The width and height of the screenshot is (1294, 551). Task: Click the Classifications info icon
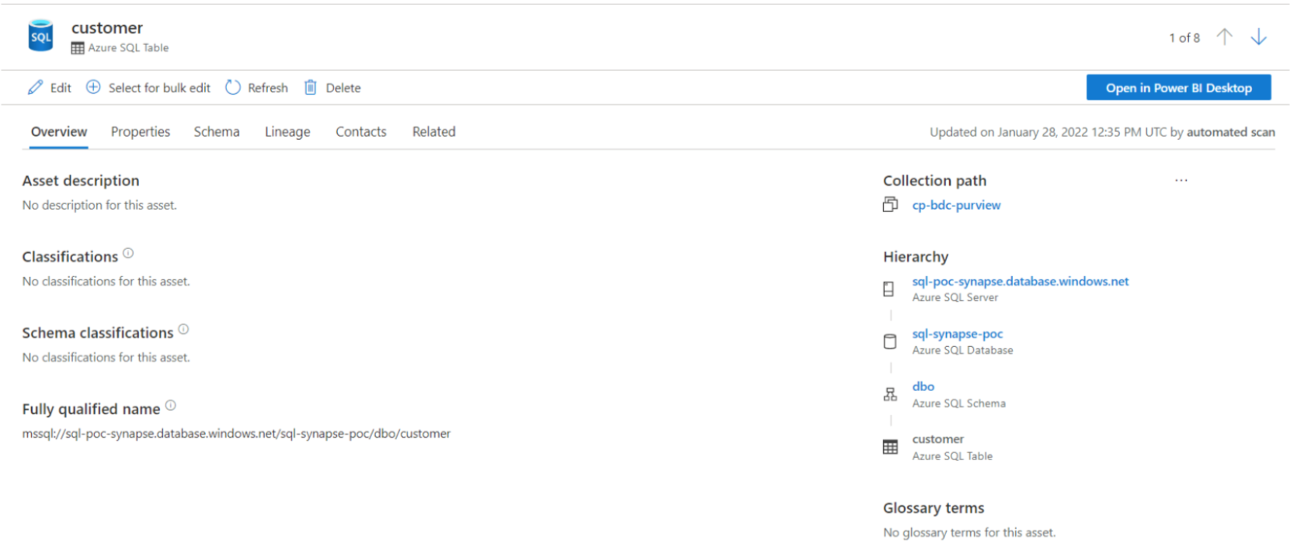128,253
